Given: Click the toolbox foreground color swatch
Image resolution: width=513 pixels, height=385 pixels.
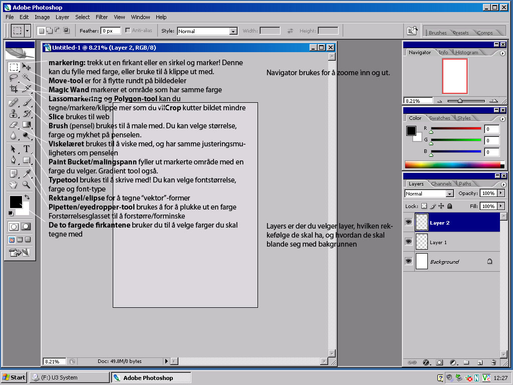Looking at the screenshot, I should [x=16, y=202].
